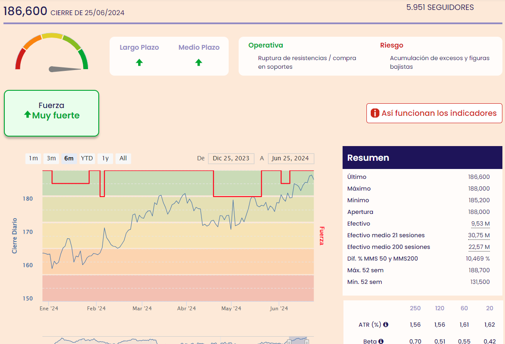The image size is (505, 344).
Task: Click the info icon next to ATR (%)
Action: 385,325
